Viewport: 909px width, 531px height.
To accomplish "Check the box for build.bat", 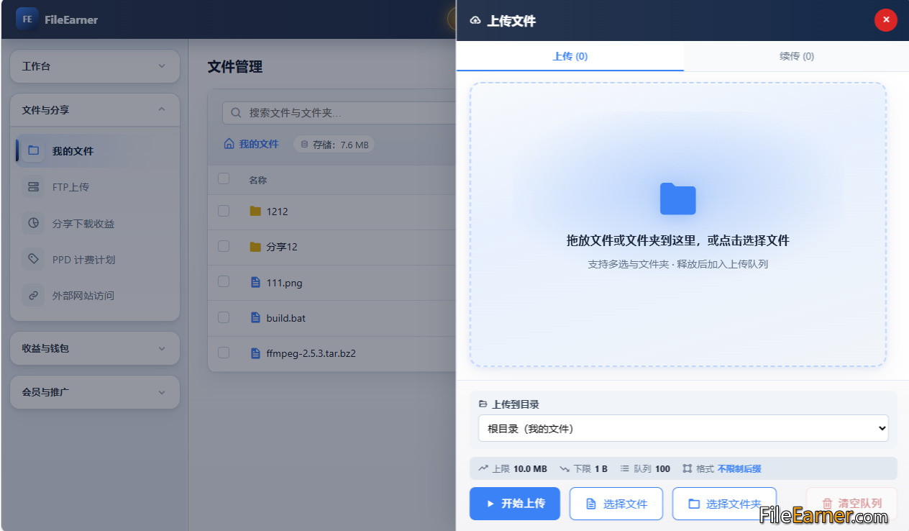I will point(224,317).
